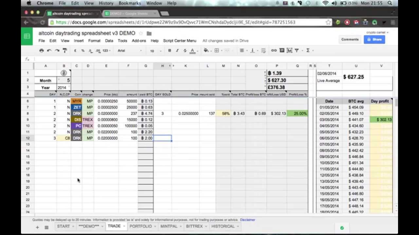Open the move-to-folder icon beside title
419x235 pixels.
click(149, 33)
